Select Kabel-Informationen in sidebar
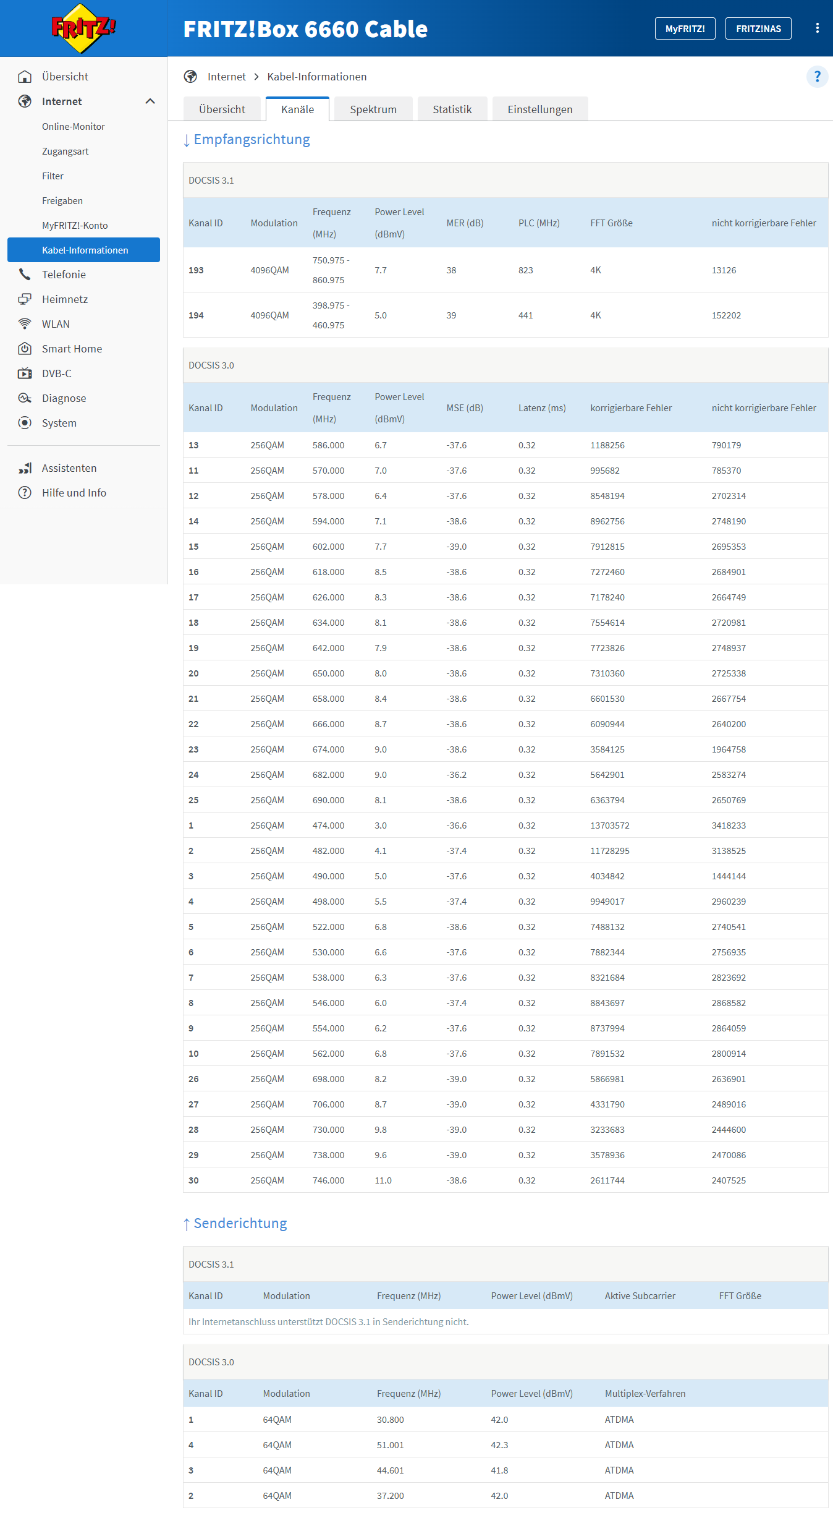 (83, 250)
